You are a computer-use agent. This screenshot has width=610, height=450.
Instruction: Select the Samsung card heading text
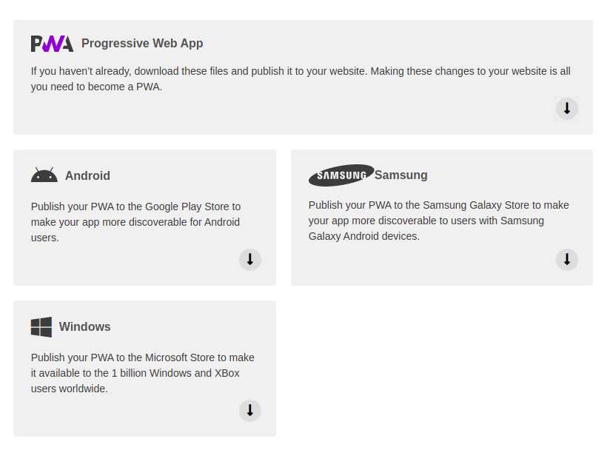[400, 175]
